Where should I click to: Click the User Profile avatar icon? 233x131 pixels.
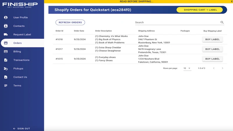6,17
